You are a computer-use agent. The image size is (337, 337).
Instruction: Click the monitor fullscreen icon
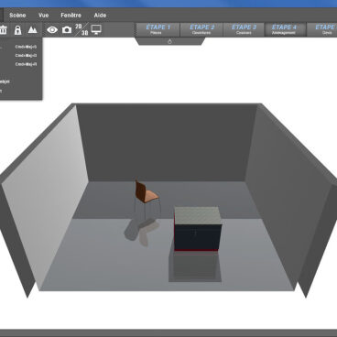[x=96, y=30]
